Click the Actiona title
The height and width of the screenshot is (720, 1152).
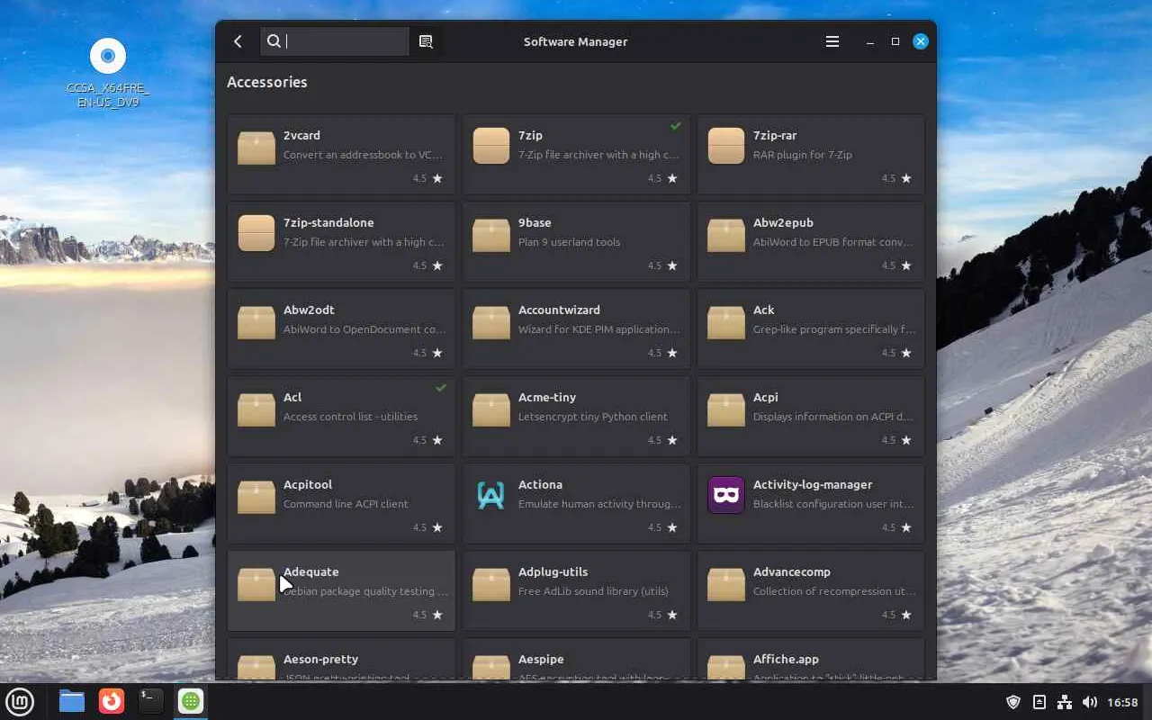[540, 484]
